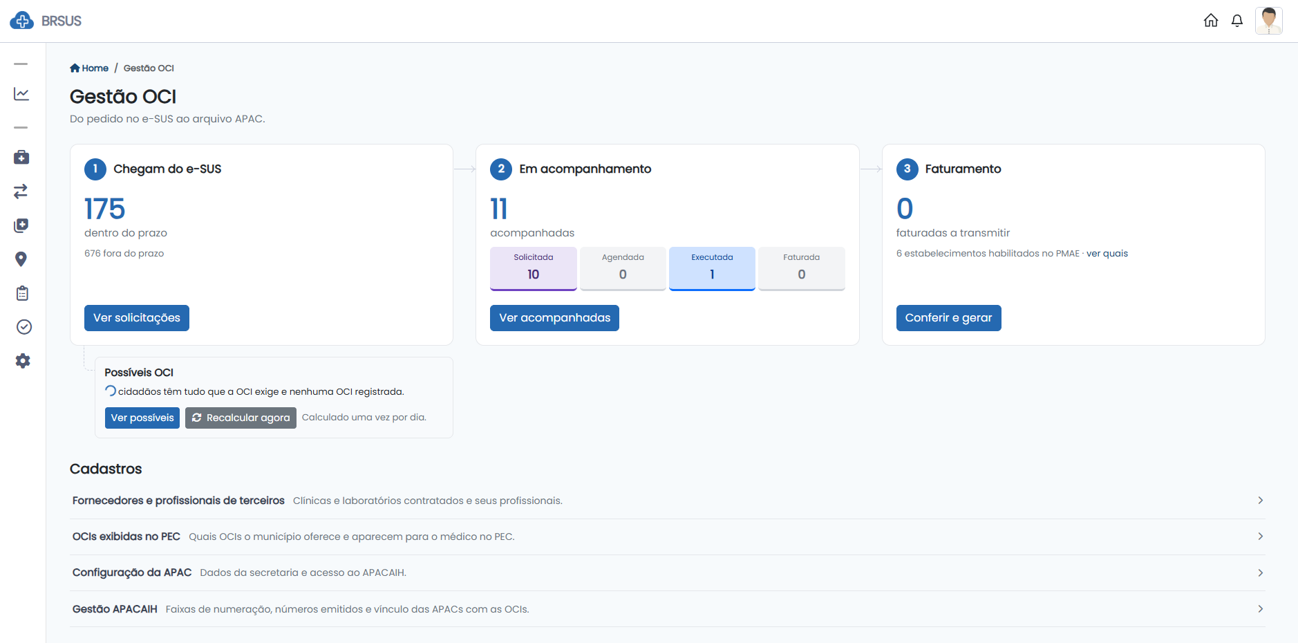
Task: Open the user avatar menu
Action: coord(1269,21)
